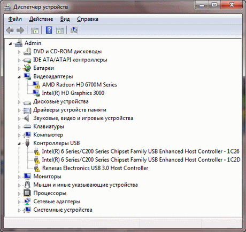Expand DVD и CD-ROM дисководы node
Viewport: 246px width, 232px height.
click(x=19, y=52)
